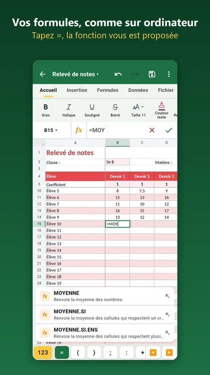Tap insert arrow beside MOYENNE.SI.ENS
Screen dimensions: 210x375
point(167,333)
